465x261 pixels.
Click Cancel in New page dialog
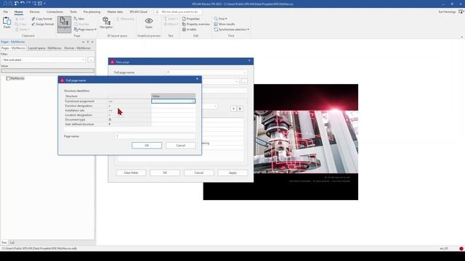pos(198,173)
